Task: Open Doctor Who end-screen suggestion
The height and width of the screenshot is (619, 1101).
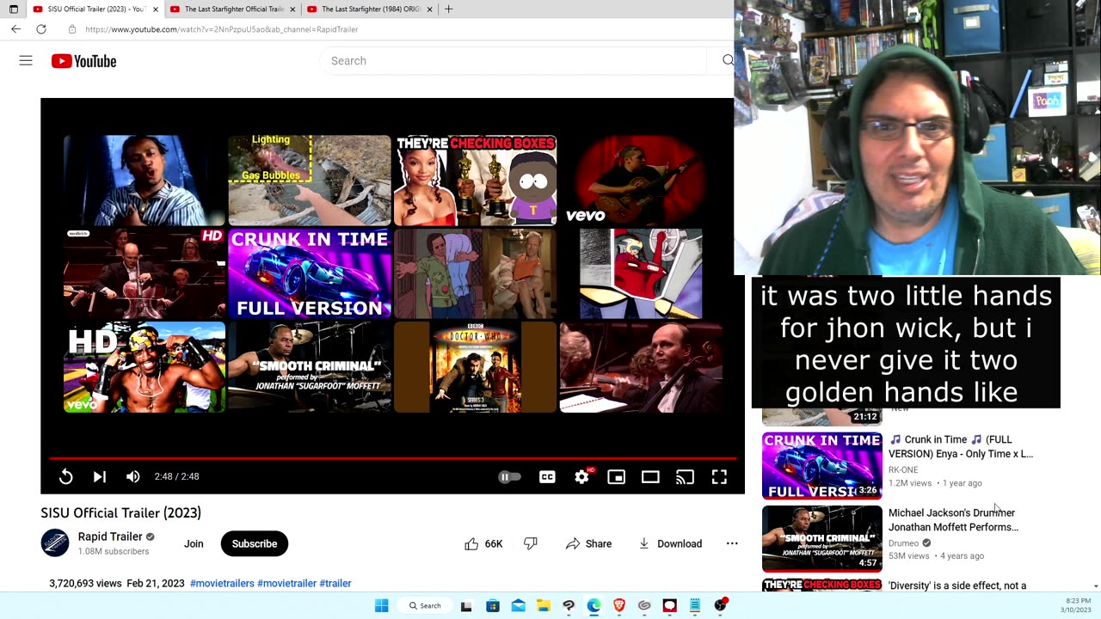Action: 475,367
